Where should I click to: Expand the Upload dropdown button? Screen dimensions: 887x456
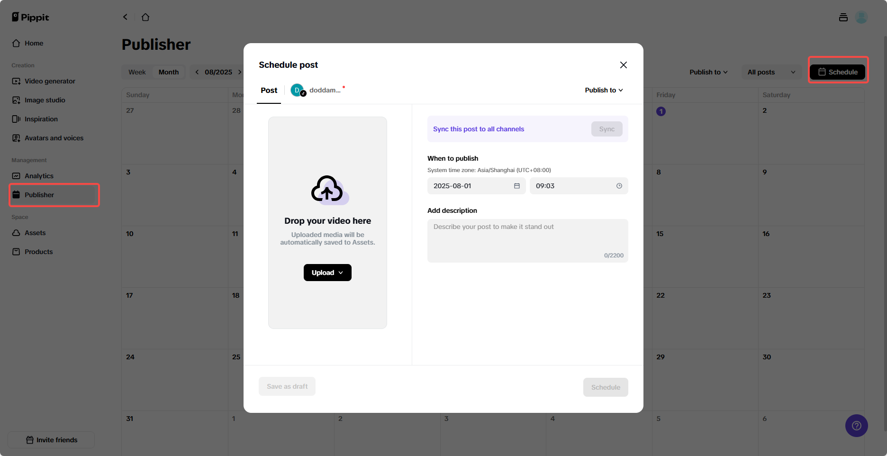pyautogui.click(x=327, y=273)
